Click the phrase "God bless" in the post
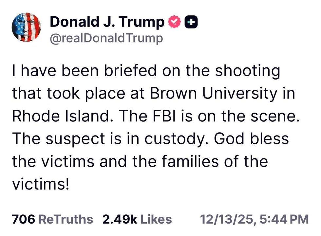This screenshot has width=321, height=236. (252, 138)
